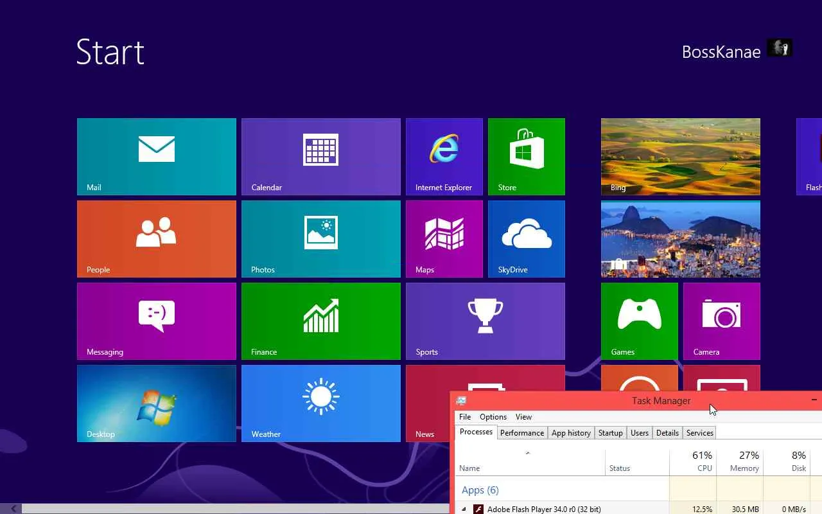Open the Mail tile
Screen dimensions: 822x514
(157, 157)
